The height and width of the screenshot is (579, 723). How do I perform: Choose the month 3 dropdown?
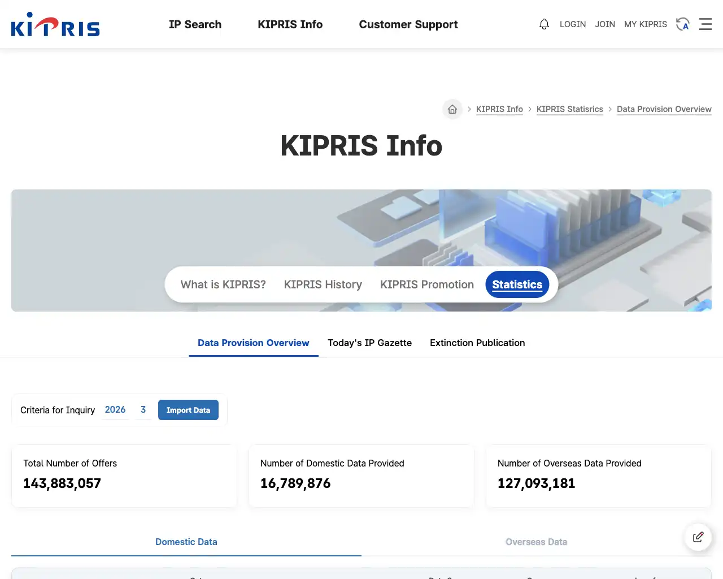point(143,410)
